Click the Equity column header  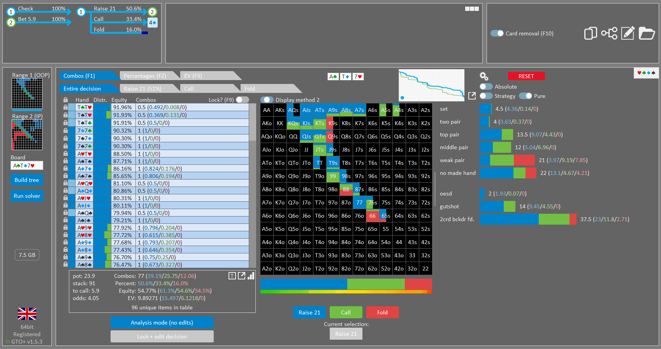pos(119,100)
